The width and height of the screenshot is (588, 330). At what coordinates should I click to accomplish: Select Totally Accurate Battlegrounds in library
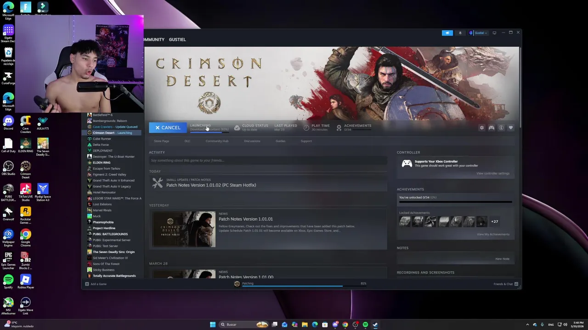(x=114, y=276)
